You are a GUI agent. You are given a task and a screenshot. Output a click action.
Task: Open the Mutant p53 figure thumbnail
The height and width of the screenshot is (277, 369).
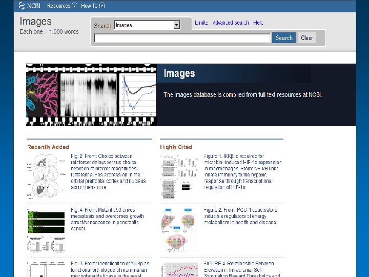[46, 231]
